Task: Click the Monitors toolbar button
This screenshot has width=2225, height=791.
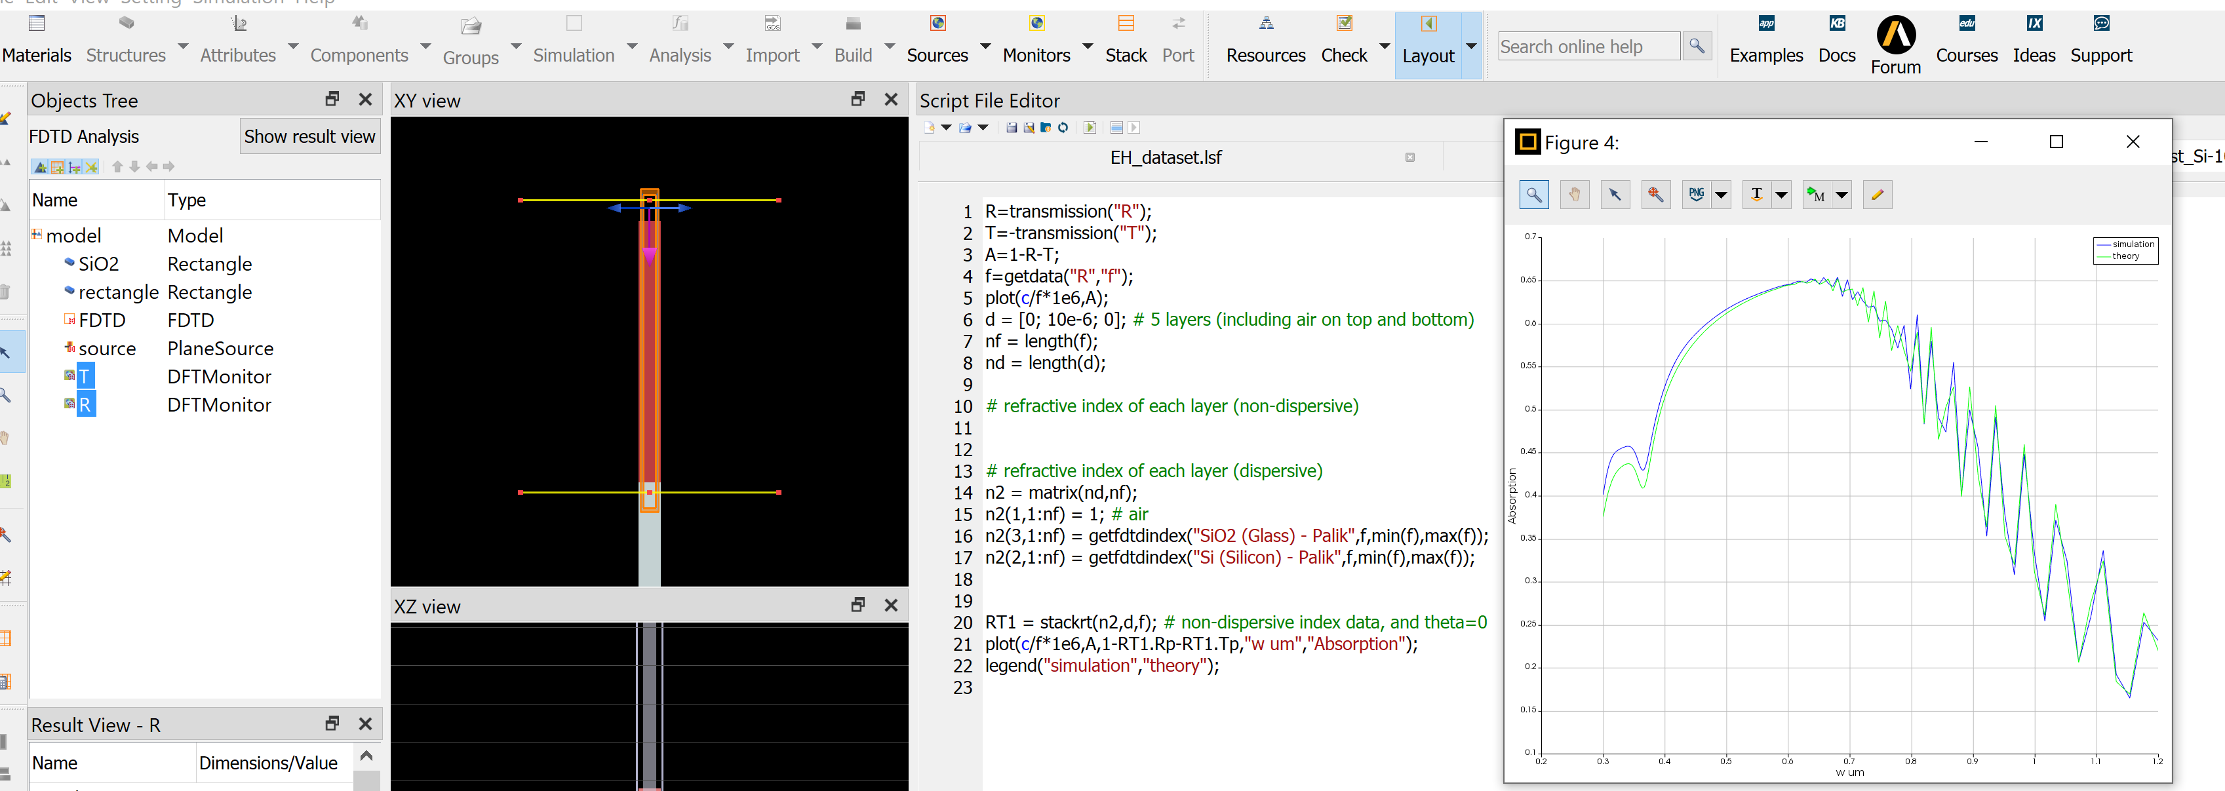Action: click(x=1036, y=41)
